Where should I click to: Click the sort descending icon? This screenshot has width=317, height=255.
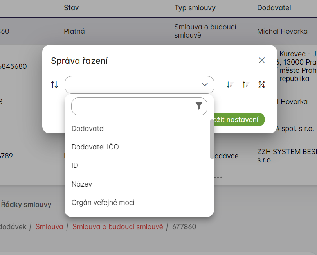pyautogui.click(x=230, y=84)
